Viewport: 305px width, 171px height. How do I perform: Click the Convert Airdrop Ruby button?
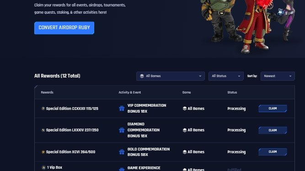tap(64, 28)
